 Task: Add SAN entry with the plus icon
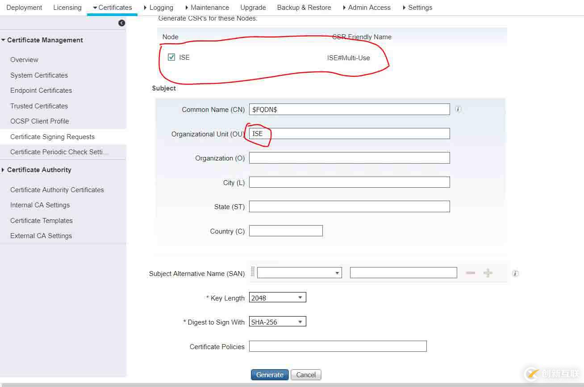[x=488, y=273]
